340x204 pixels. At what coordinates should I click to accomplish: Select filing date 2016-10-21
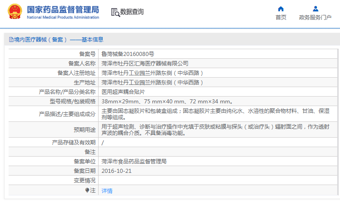[117, 171]
